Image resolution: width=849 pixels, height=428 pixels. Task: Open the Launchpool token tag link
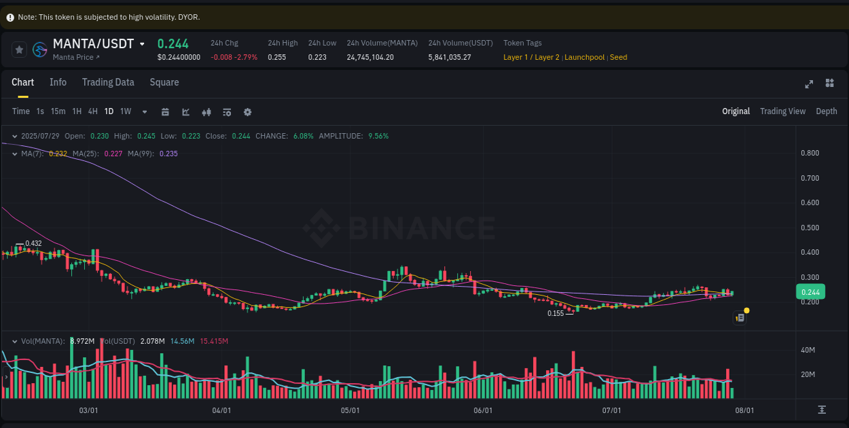coord(585,57)
